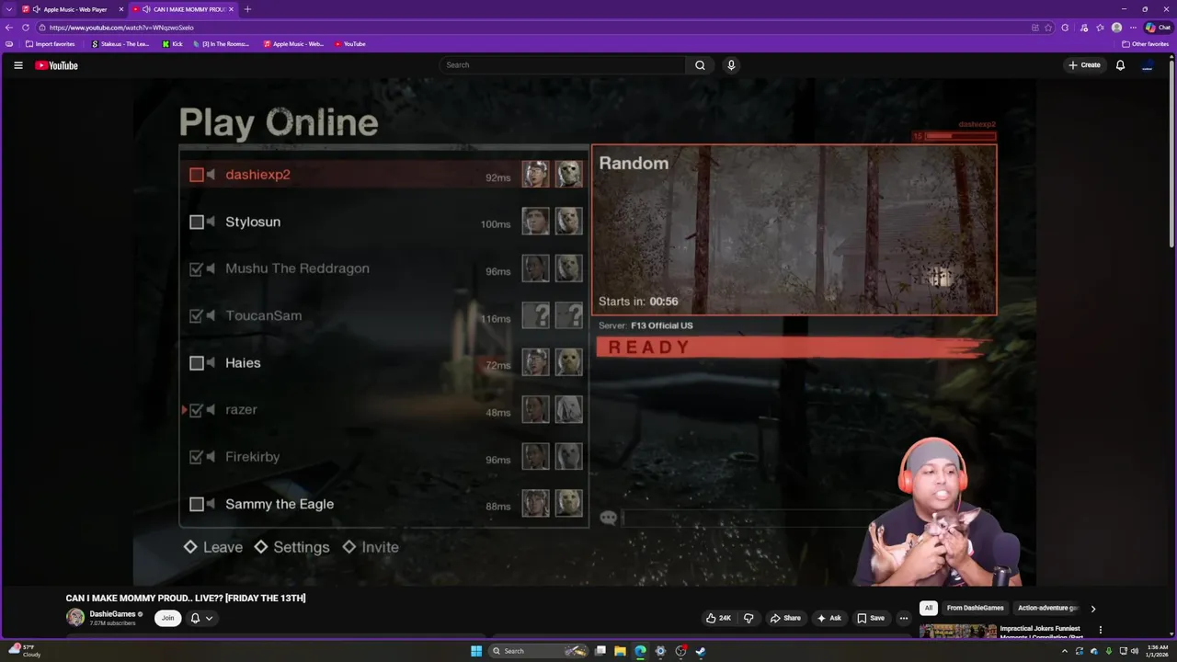Select the Action-adventure games chip
Image resolution: width=1177 pixels, height=662 pixels.
(1046, 608)
